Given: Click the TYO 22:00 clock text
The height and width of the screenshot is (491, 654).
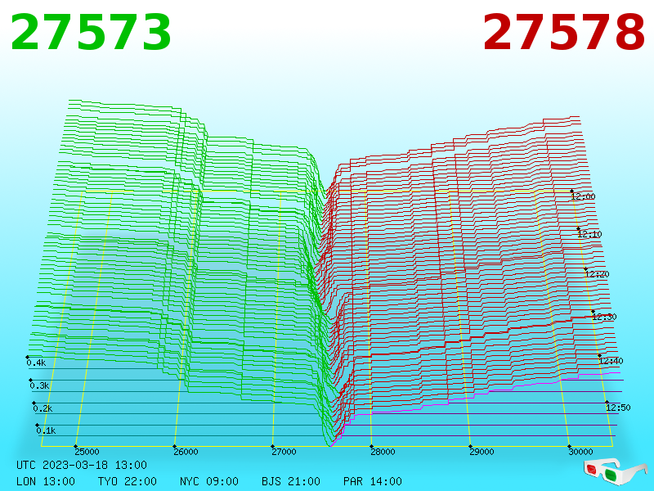Looking at the screenshot, I should [128, 481].
